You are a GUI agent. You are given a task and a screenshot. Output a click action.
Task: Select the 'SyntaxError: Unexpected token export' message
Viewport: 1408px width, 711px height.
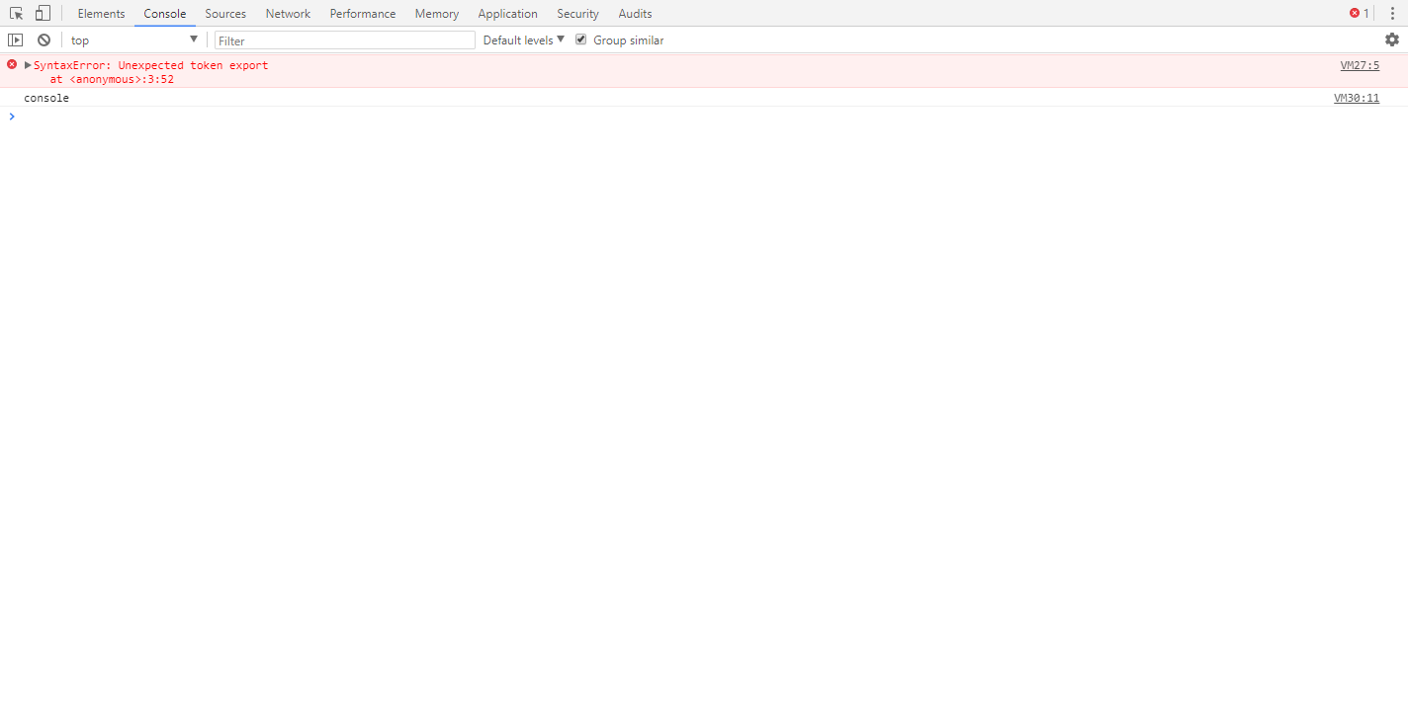click(151, 65)
